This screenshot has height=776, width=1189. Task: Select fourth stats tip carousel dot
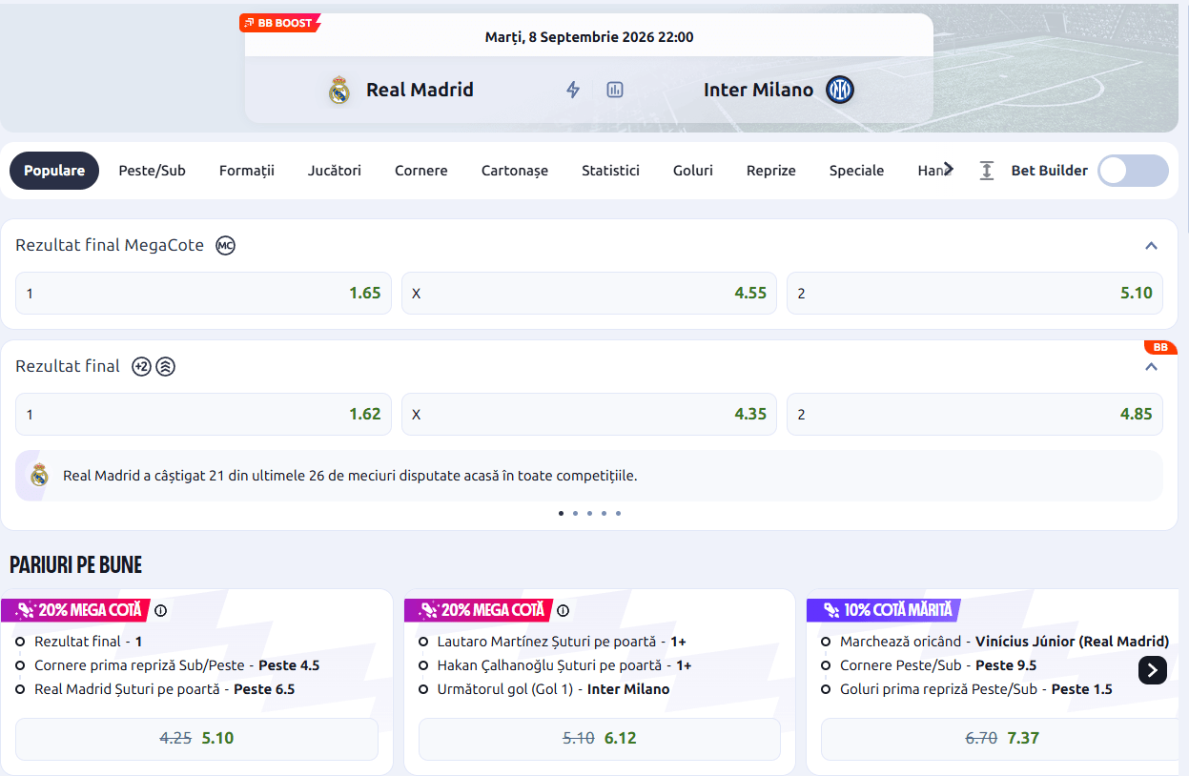click(x=604, y=513)
